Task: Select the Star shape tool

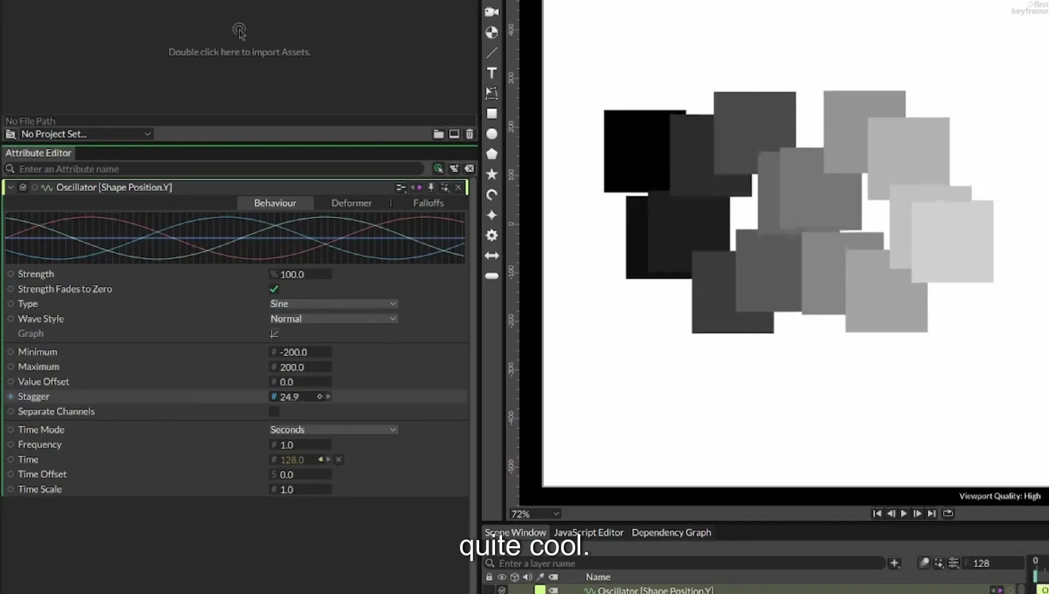Action: [x=492, y=174]
